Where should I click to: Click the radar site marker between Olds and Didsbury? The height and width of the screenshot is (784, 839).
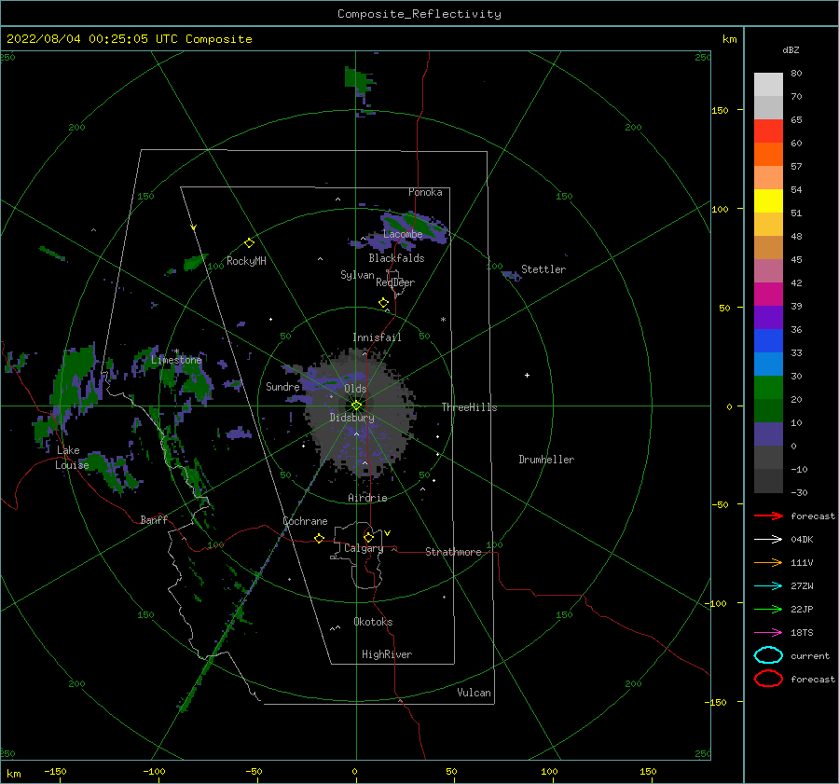[x=356, y=406]
